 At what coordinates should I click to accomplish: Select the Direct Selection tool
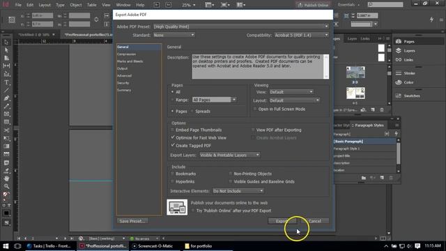coord(6,50)
